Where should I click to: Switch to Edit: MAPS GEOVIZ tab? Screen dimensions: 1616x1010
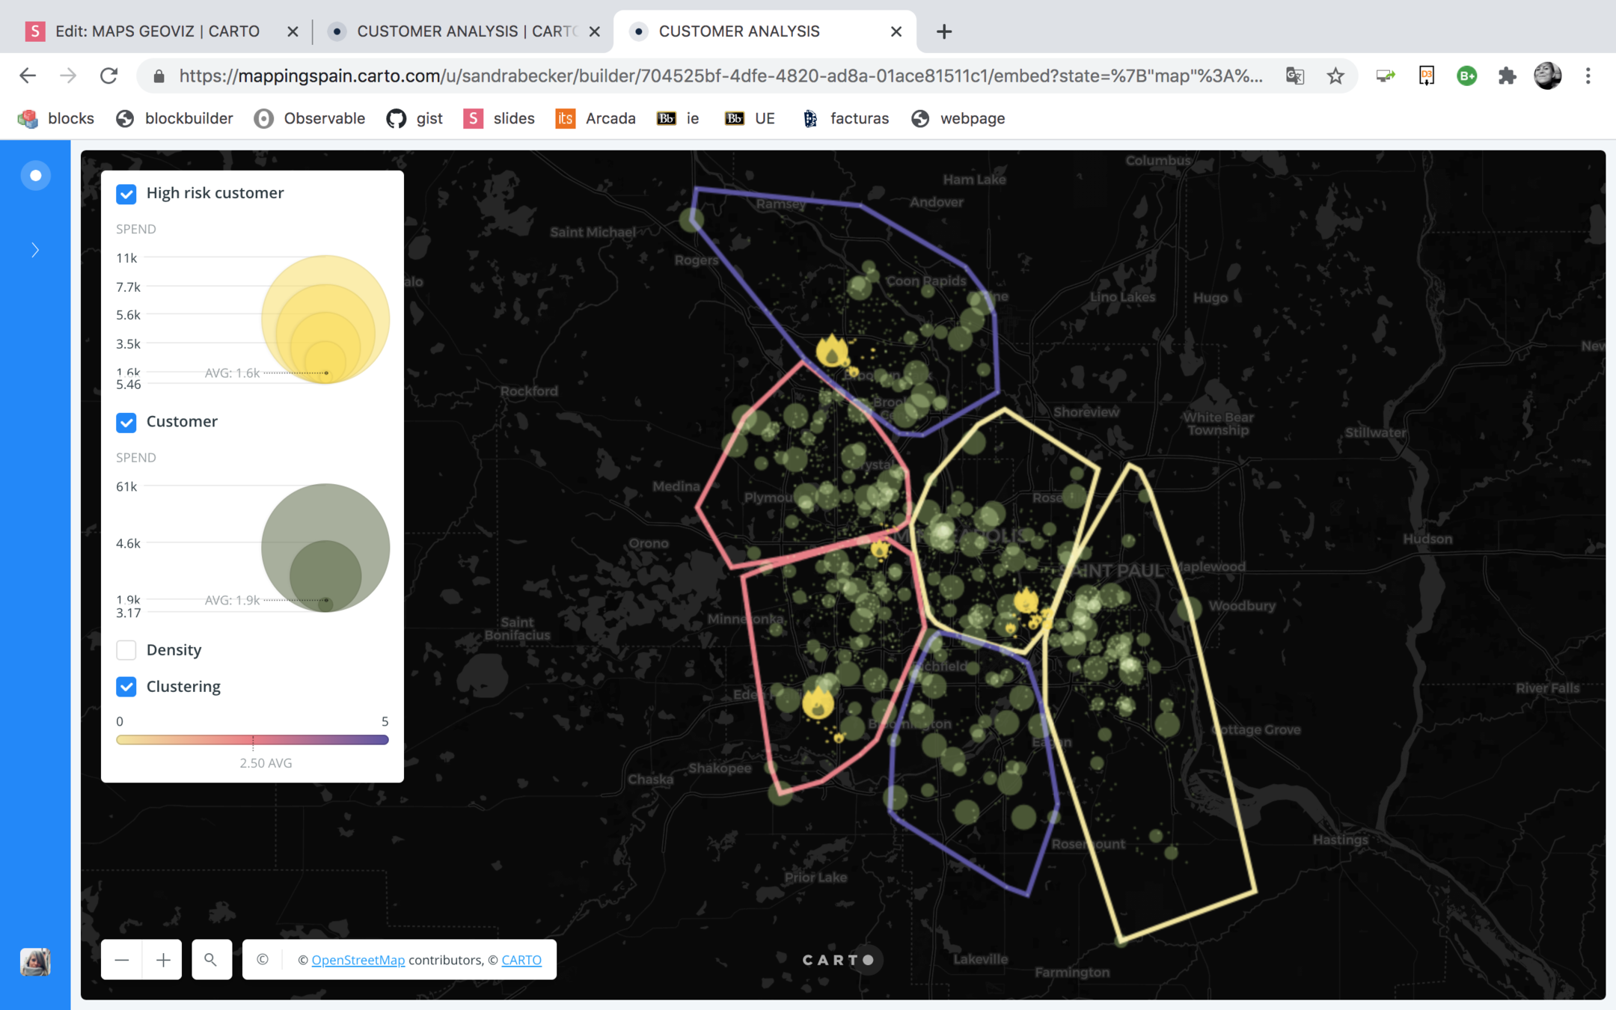point(157,31)
